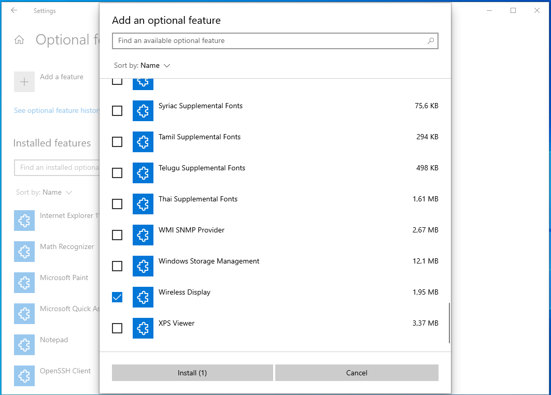Click the Cancel button
The height and width of the screenshot is (395, 551).
click(357, 373)
